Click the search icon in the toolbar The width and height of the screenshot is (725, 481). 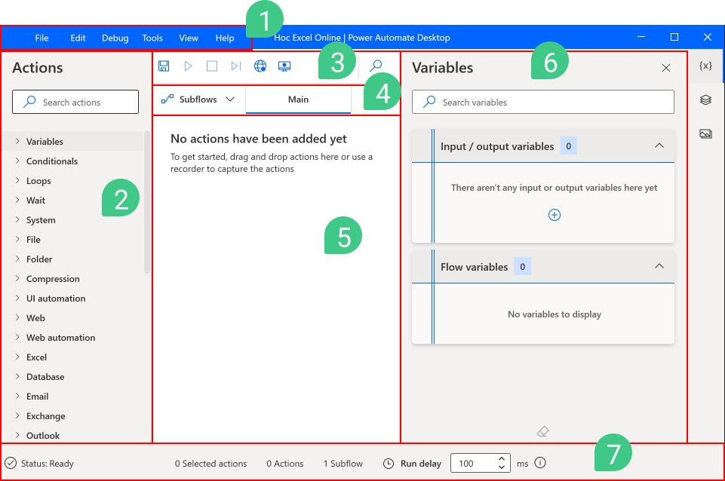(375, 66)
